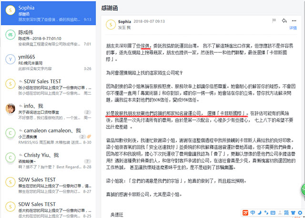
Task: Click sender name Sophia in the email header
Action: pos(124,21)
